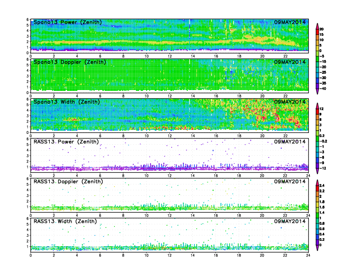The width and height of the screenshot is (354, 274).
Task: Click the "-12" label on middle colorbar
Action: (323, 168)
